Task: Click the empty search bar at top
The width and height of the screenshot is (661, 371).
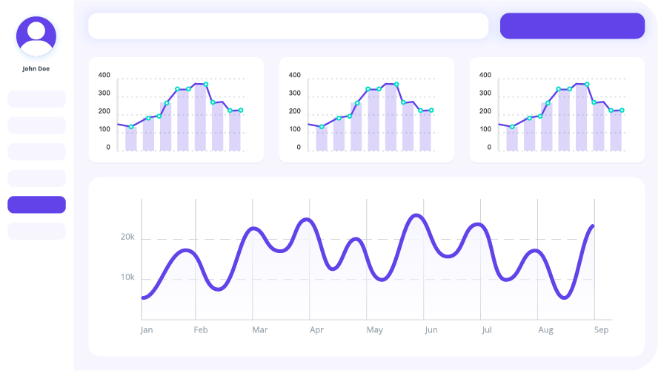Action: 288,26
